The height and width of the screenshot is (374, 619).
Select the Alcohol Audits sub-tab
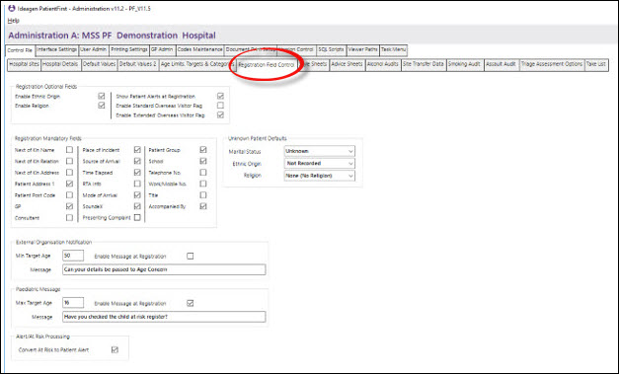(x=383, y=65)
